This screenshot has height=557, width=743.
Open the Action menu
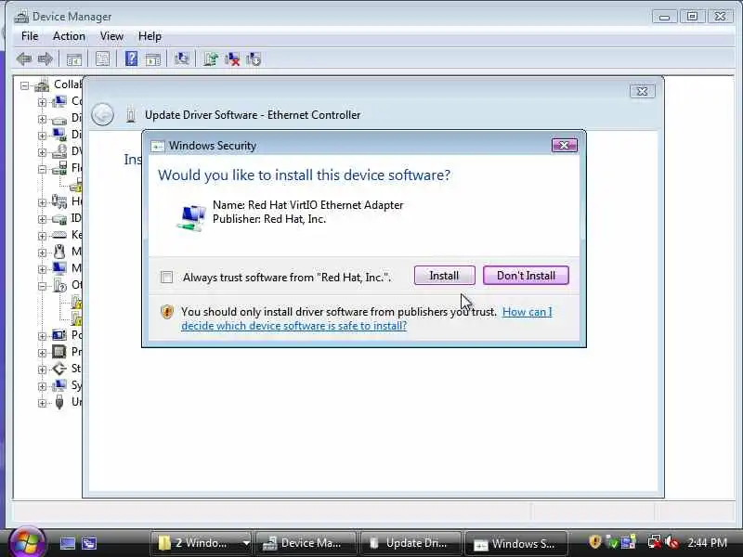pos(69,36)
